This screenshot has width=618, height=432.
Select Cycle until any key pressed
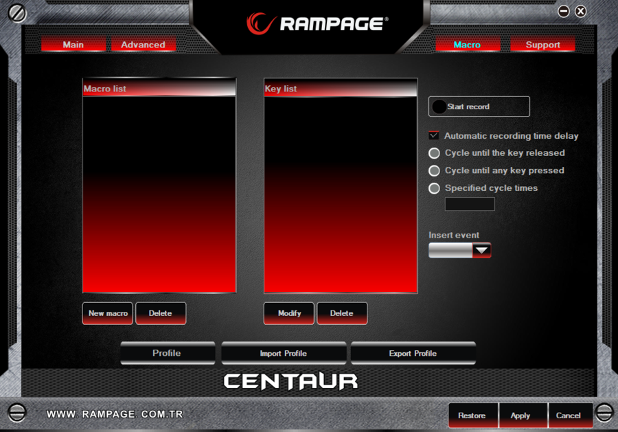(x=435, y=171)
